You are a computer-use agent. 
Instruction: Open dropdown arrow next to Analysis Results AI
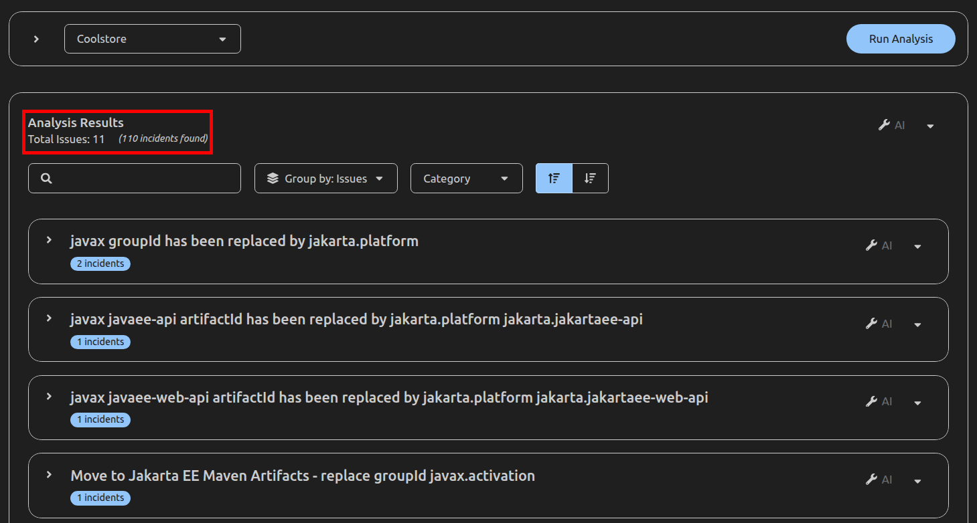point(930,126)
